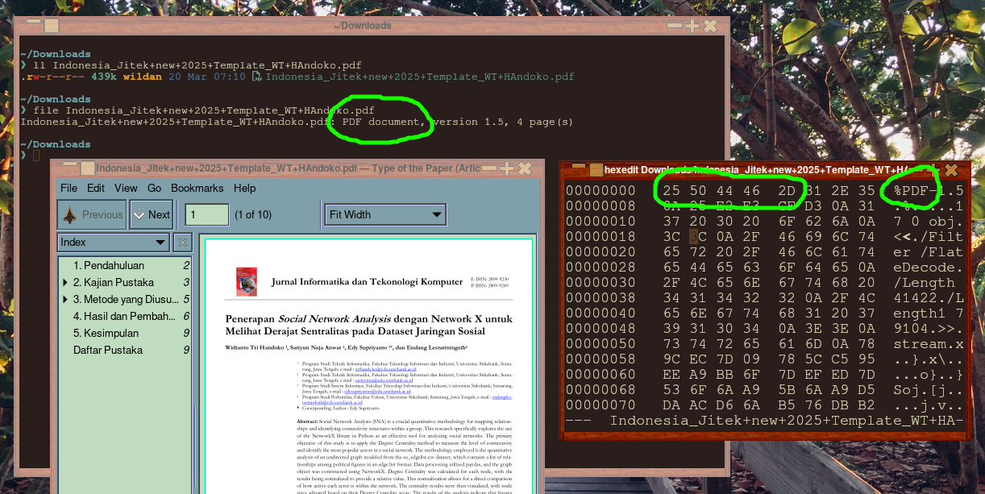
Task: Click the page number input field
Action: (206, 214)
